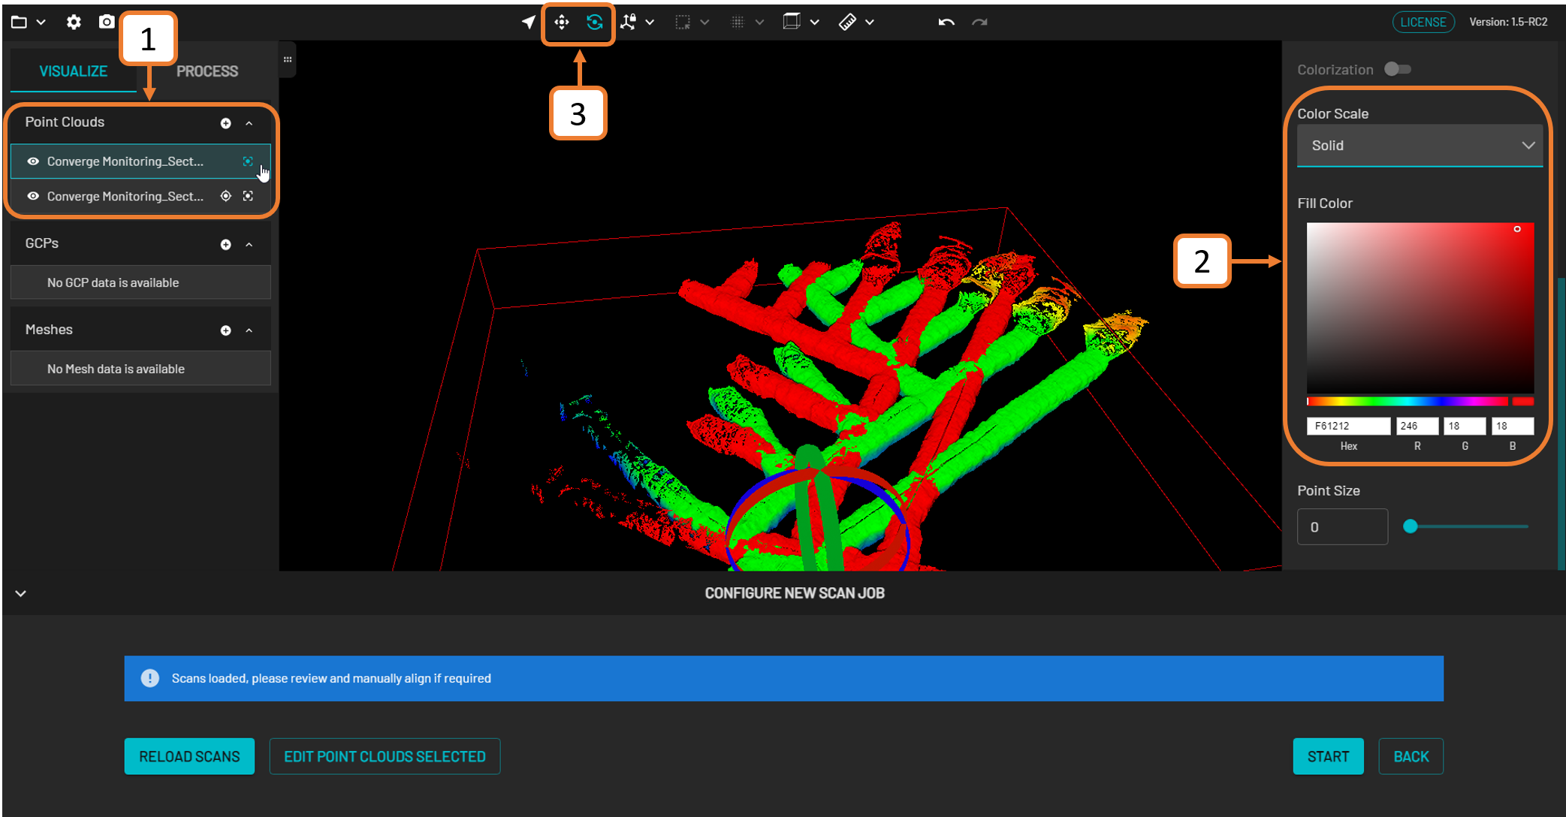Image resolution: width=1566 pixels, height=817 pixels.
Task: Open the settings gear
Action: coord(74,22)
